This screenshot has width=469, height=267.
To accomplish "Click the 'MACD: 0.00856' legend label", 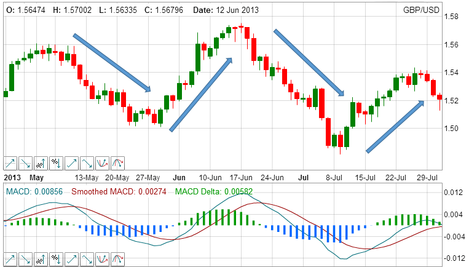I will pos(34,191).
